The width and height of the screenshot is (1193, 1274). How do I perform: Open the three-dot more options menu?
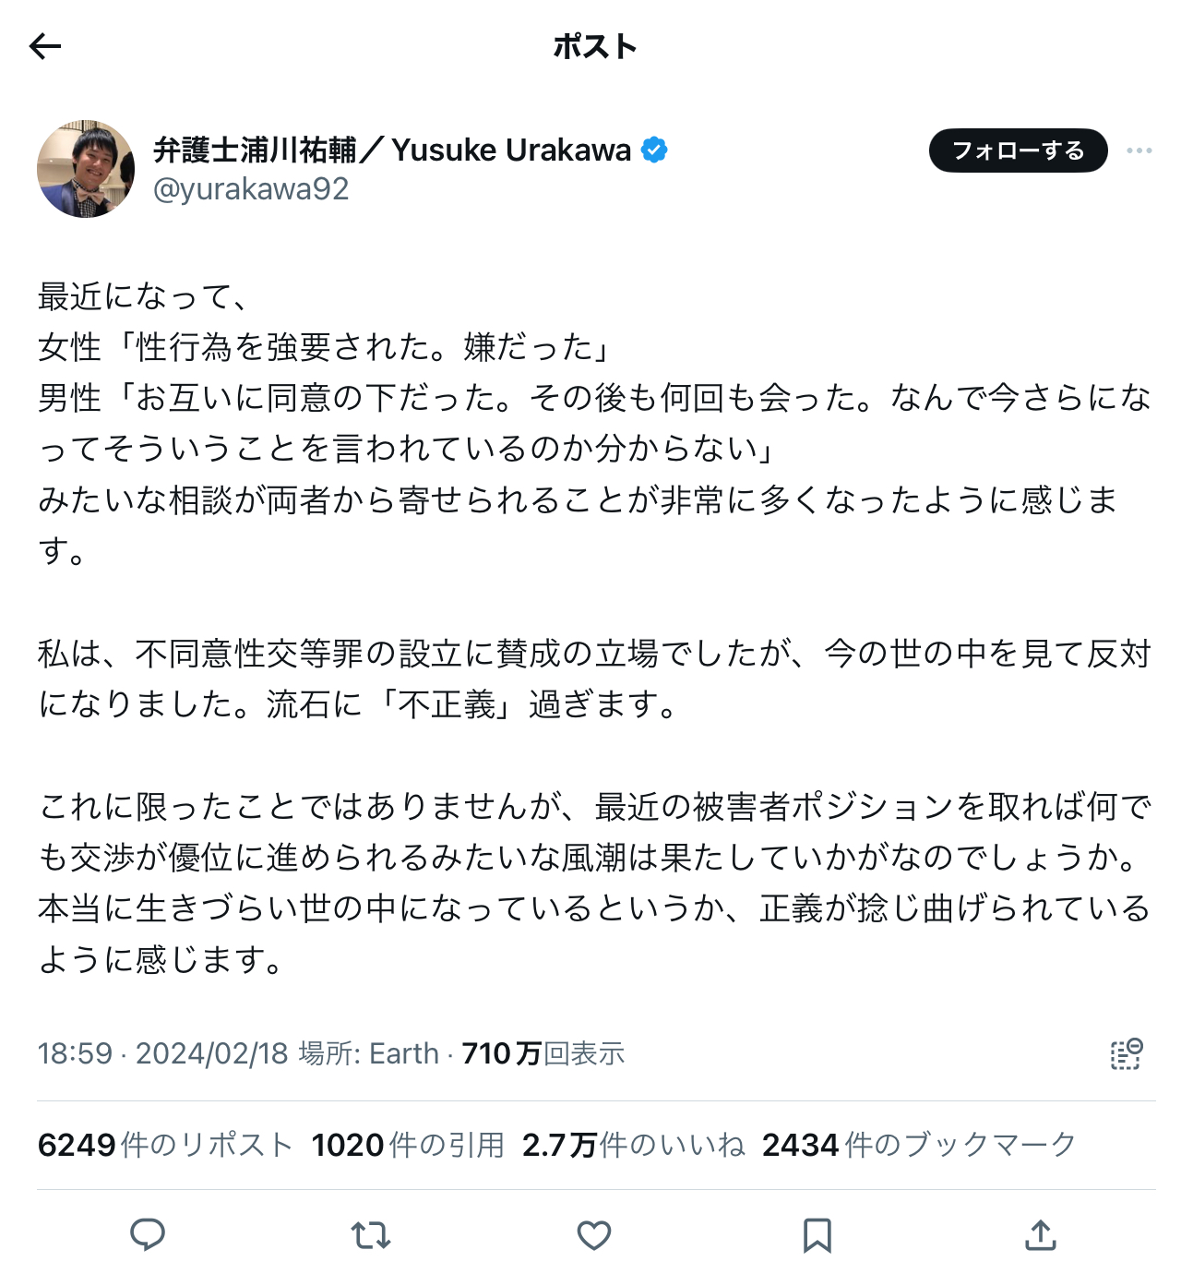click(1139, 150)
